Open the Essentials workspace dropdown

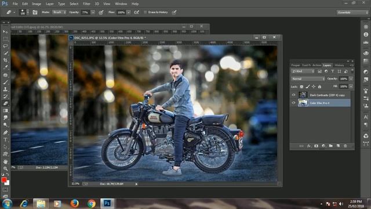[352, 12]
